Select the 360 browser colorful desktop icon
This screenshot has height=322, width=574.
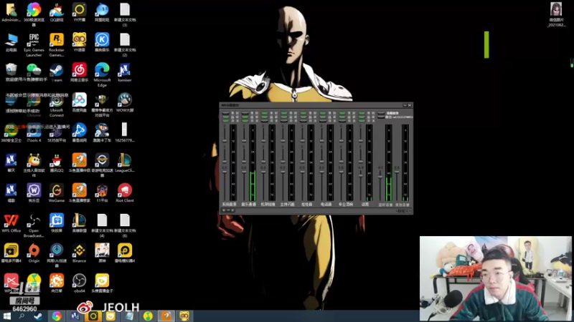pos(34,14)
